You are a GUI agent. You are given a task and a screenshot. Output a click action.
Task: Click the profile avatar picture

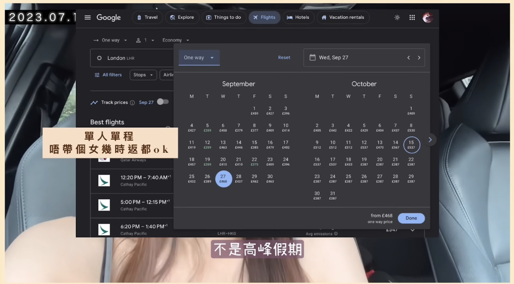428,18
